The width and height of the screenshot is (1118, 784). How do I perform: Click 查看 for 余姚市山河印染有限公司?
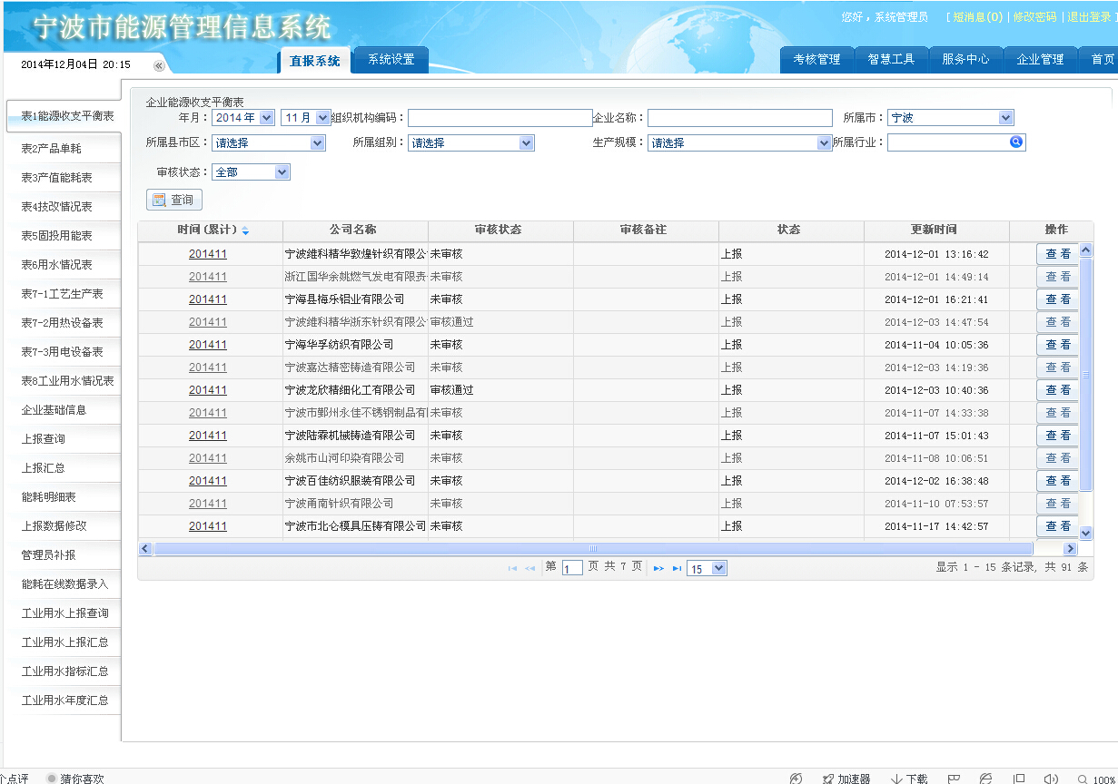pos(1057,458)
